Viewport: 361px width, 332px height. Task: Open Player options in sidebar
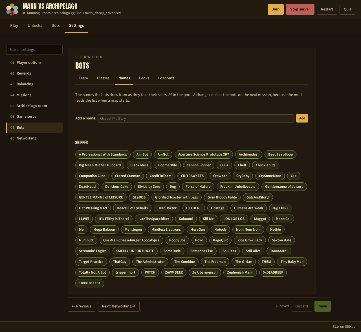click(34, 63)
